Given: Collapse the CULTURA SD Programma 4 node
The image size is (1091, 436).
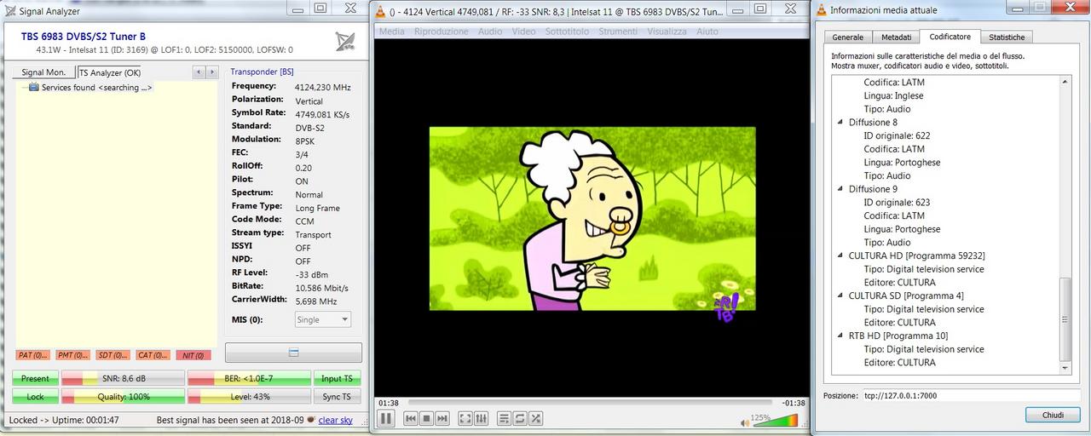Looking at the screenshot, I should 840,295.
